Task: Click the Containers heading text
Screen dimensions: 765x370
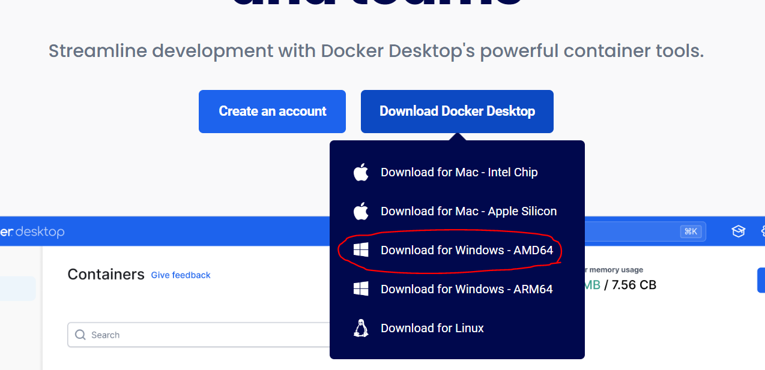Action: (106, 275)
